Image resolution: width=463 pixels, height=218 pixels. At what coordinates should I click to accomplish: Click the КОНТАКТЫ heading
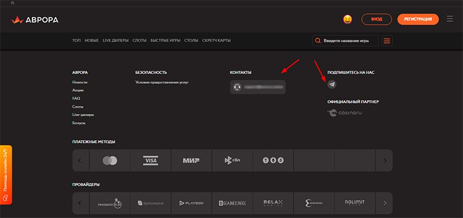241,72
